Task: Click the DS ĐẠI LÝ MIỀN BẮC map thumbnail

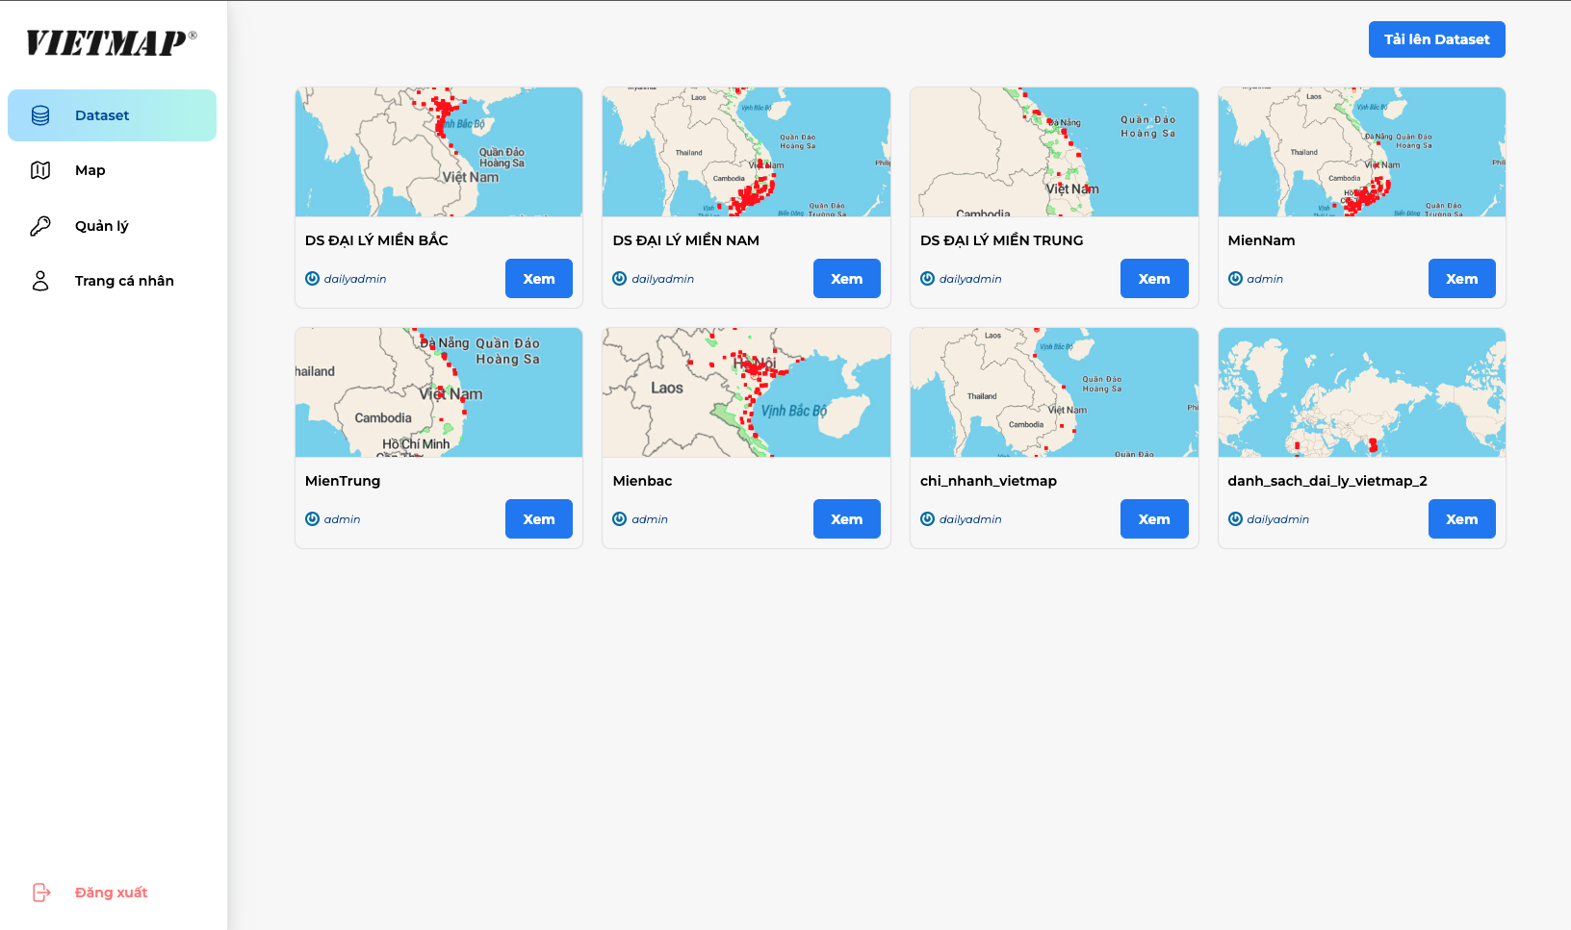Action: pos(439,152)
